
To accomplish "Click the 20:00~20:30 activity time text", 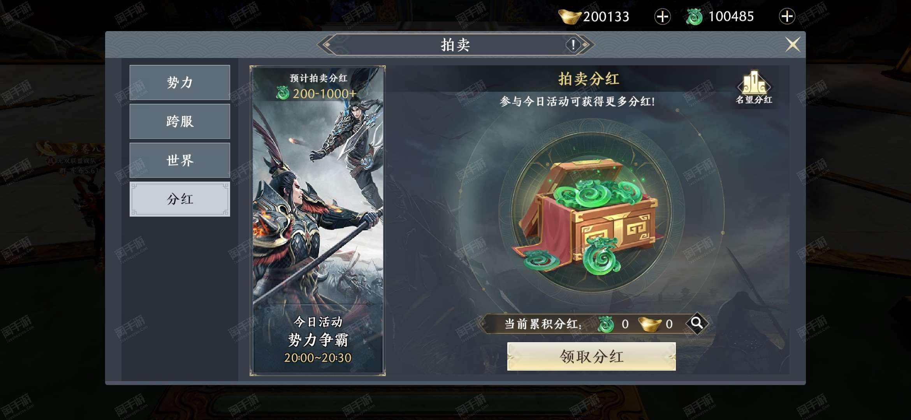I will [x=318, y=358].
